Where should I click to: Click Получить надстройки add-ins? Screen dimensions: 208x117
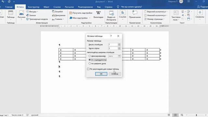(x=81, y=13)
